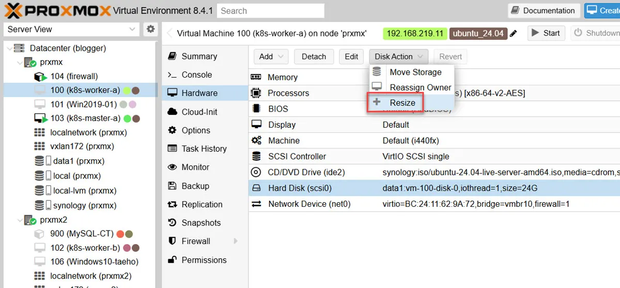Screen dimensions: 620x288
Task: Open the Documentation button
Action: (x=543, y=10)
